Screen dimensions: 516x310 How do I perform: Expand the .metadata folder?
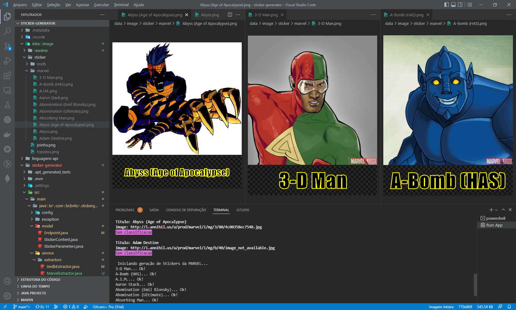point(62,30)
